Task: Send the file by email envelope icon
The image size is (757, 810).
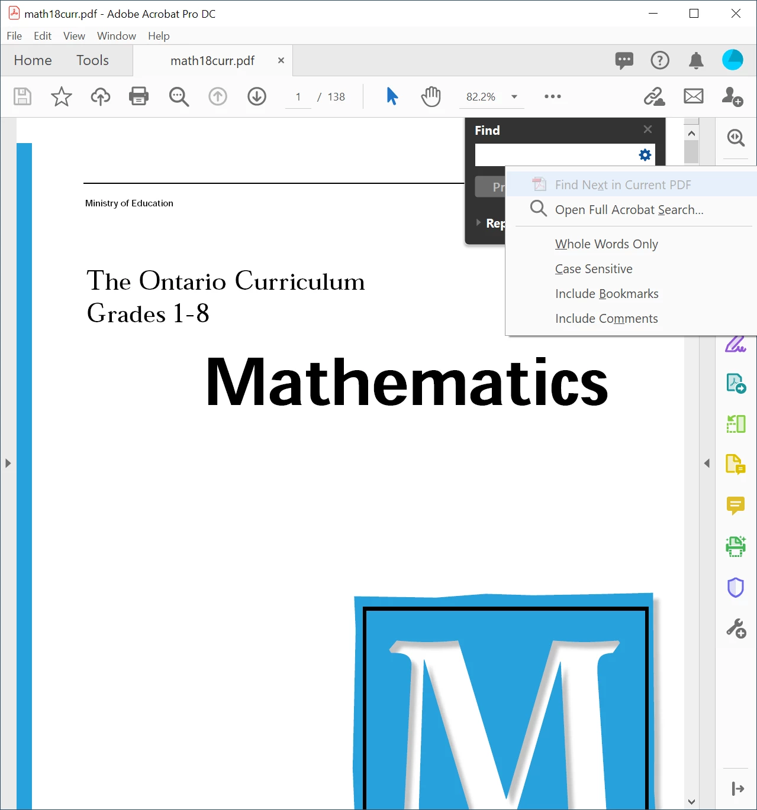Action: point(694,96)
